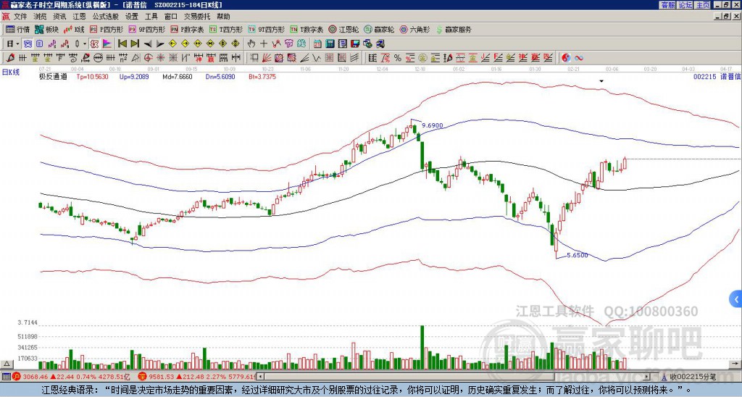Click the 极反通道 indicator name
742x397 pixels.
(x=53, y=77)
